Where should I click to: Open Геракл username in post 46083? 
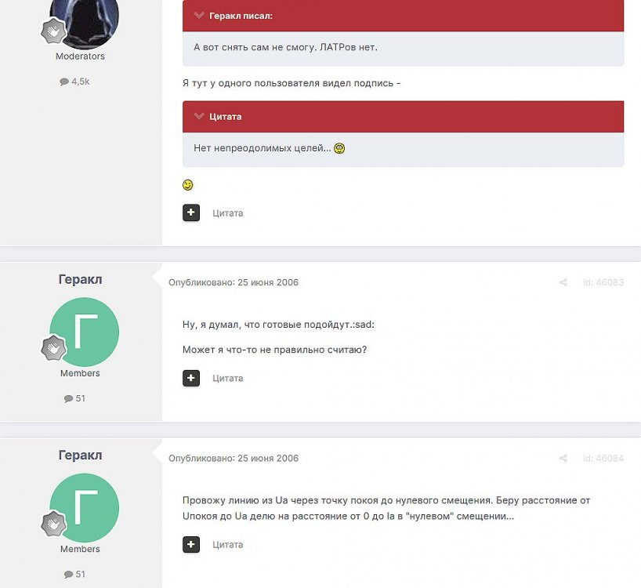pos(80,279)
